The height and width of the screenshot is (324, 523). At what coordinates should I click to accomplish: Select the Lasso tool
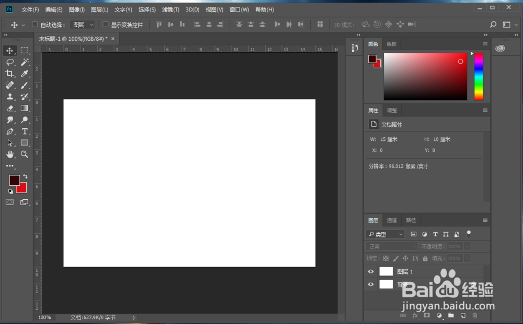pos(9,62)
